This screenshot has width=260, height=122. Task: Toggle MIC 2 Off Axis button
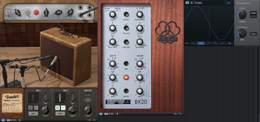[58, 108]
